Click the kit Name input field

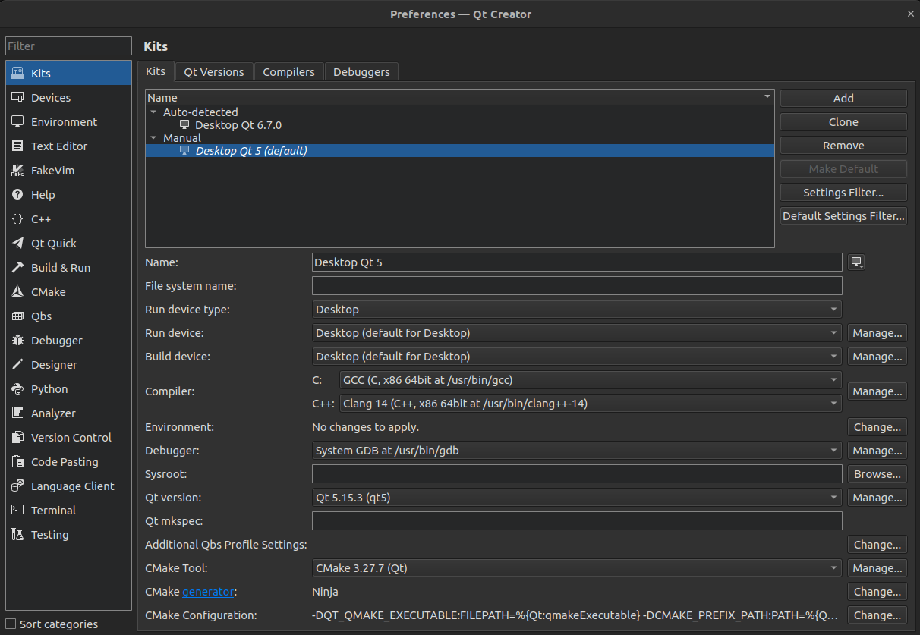(x=577, y=262)
